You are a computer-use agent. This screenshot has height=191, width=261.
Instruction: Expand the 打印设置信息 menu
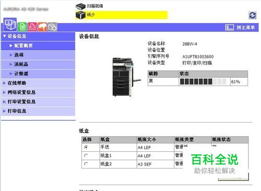38,102
